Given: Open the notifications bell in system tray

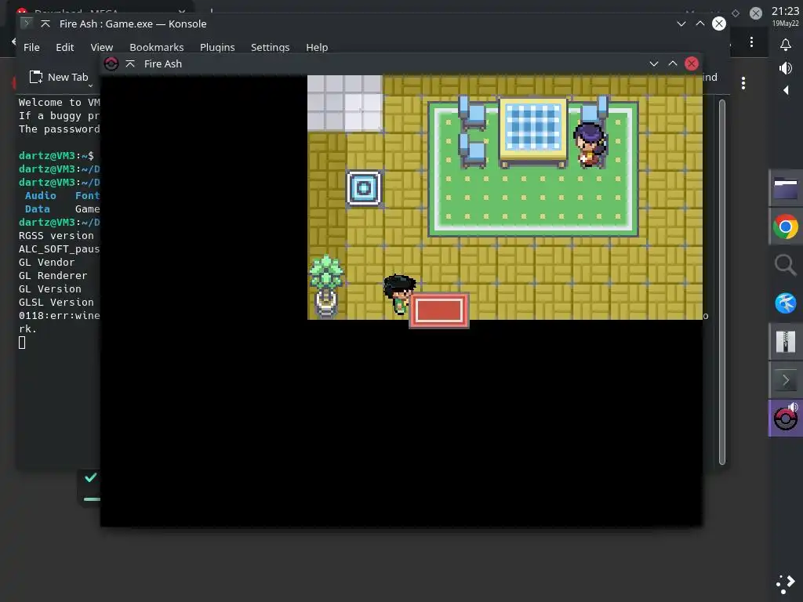Looking at the screenshot, I should click(786, 45).
